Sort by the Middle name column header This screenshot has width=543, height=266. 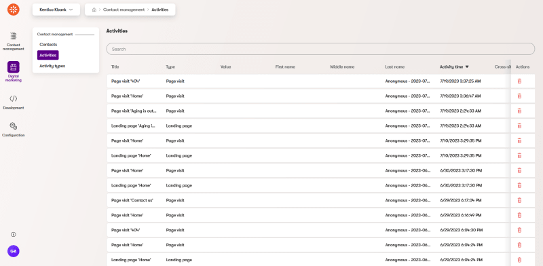(342, 67)
